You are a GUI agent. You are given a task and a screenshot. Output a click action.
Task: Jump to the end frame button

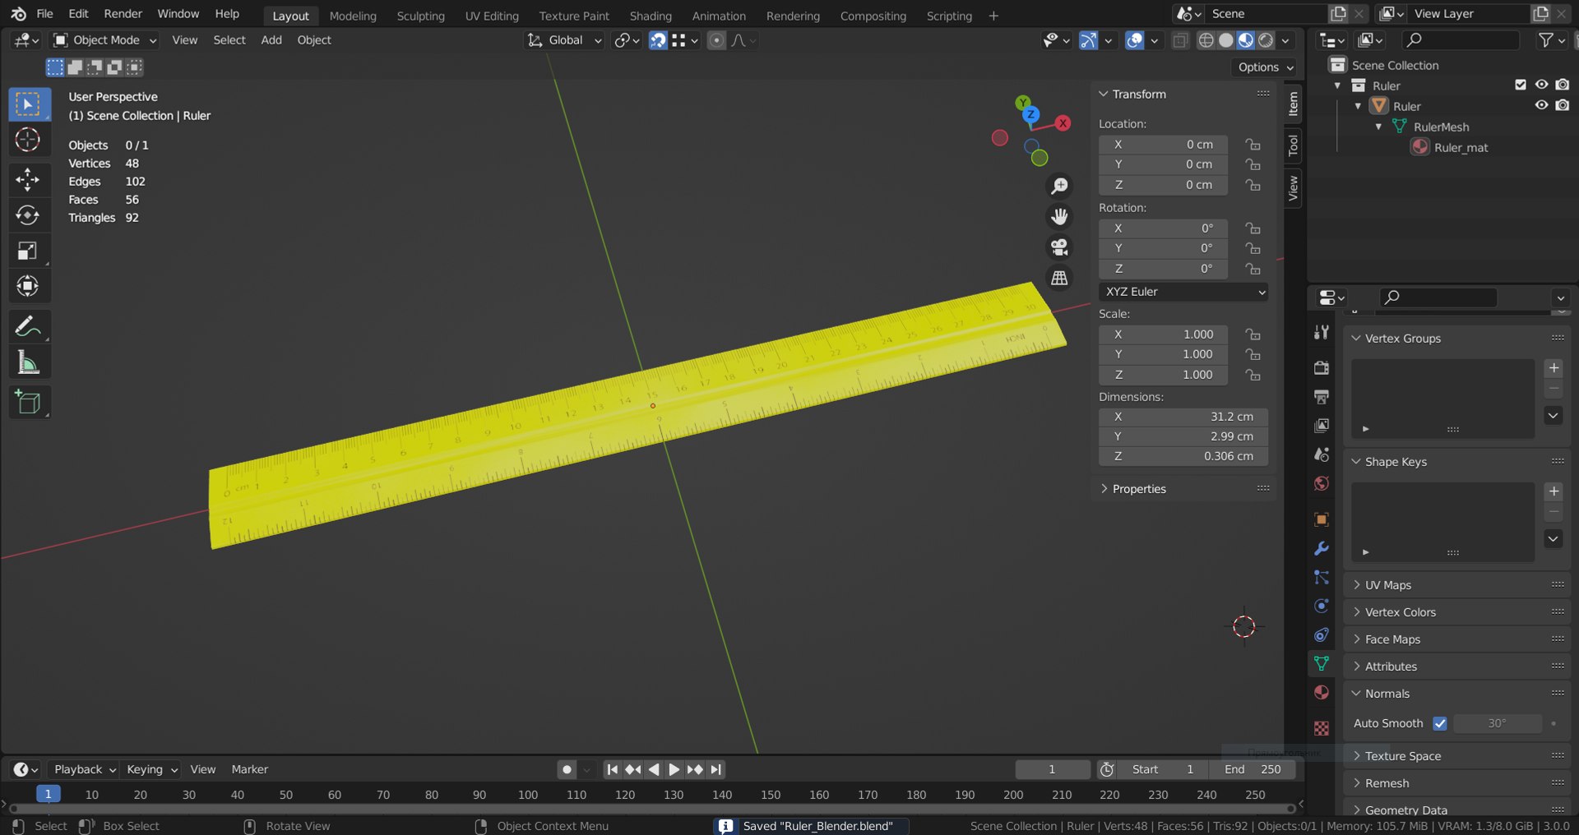coord(715,769)
